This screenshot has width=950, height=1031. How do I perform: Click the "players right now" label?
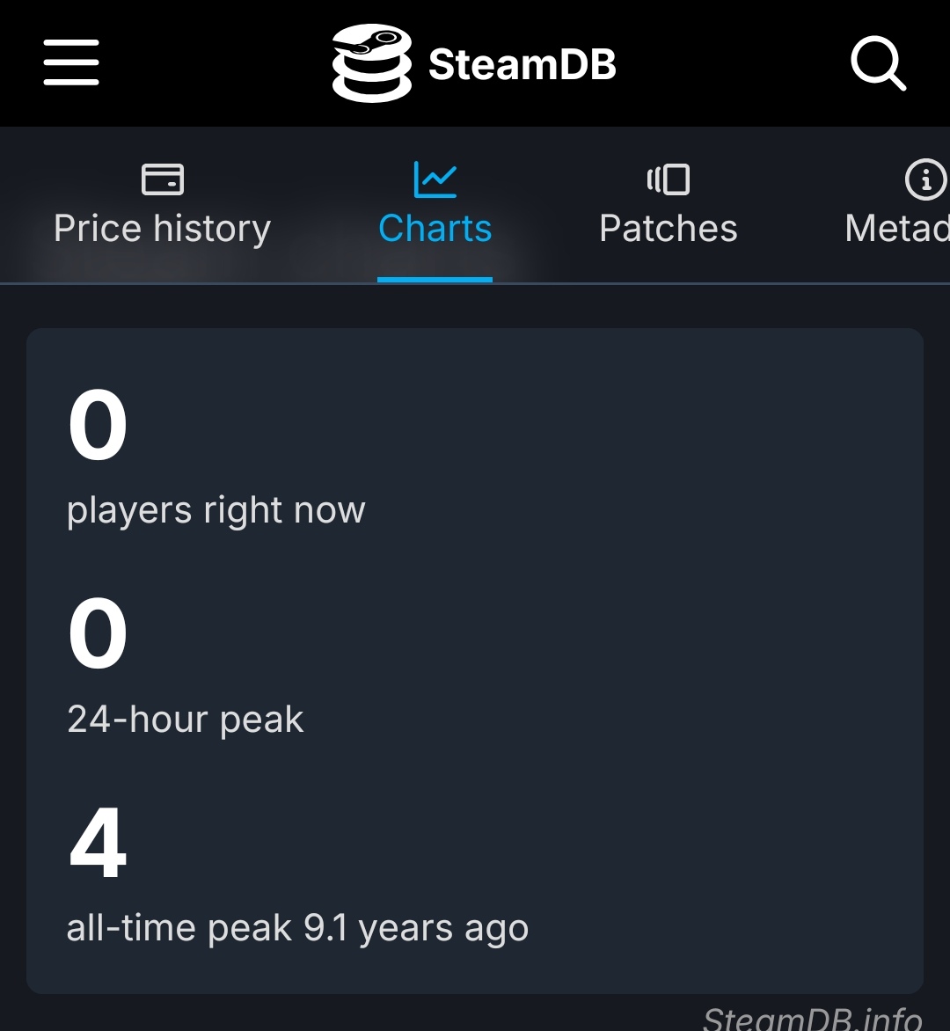point(216,510)
